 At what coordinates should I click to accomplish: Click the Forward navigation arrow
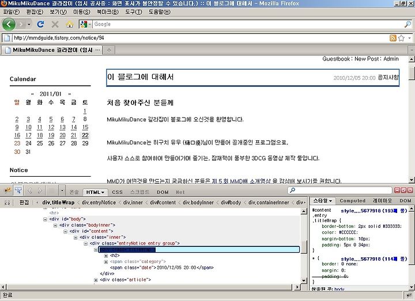[22, 24]
